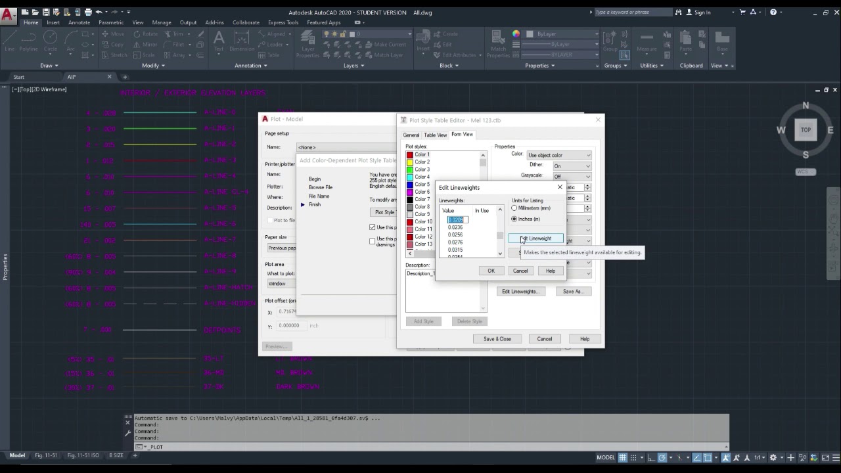Click the Move tool in the Modify panel
This screenshot has height=473, width=841.
112,34
